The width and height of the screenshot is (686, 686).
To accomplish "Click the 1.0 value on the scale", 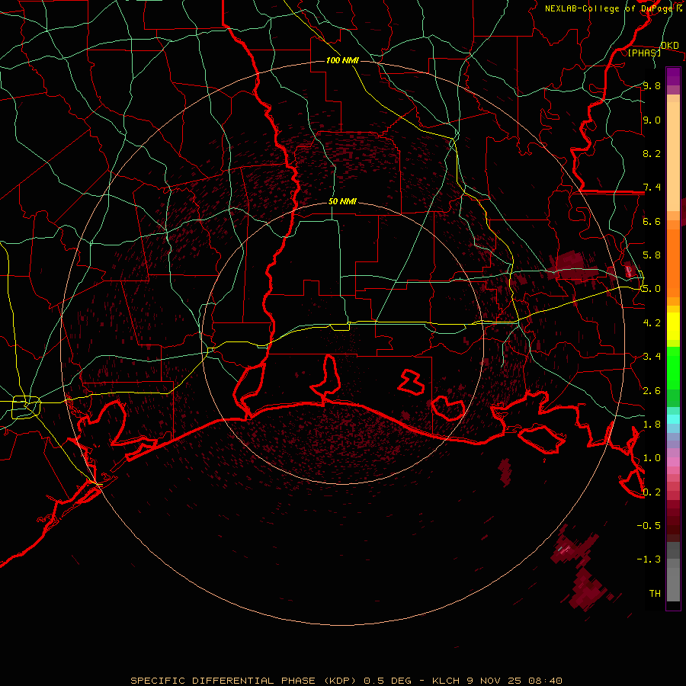I will (652, 457).
